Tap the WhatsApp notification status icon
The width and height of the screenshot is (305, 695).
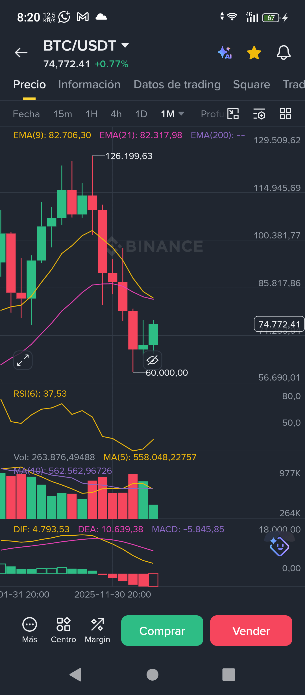pyautogui.click(x=64, y=17)
